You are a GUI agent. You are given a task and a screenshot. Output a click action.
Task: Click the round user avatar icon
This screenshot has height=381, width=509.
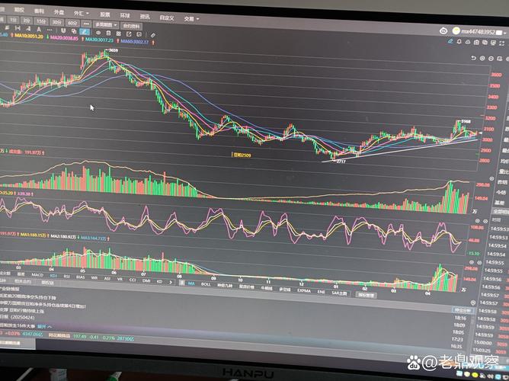(x=456, y=30)
